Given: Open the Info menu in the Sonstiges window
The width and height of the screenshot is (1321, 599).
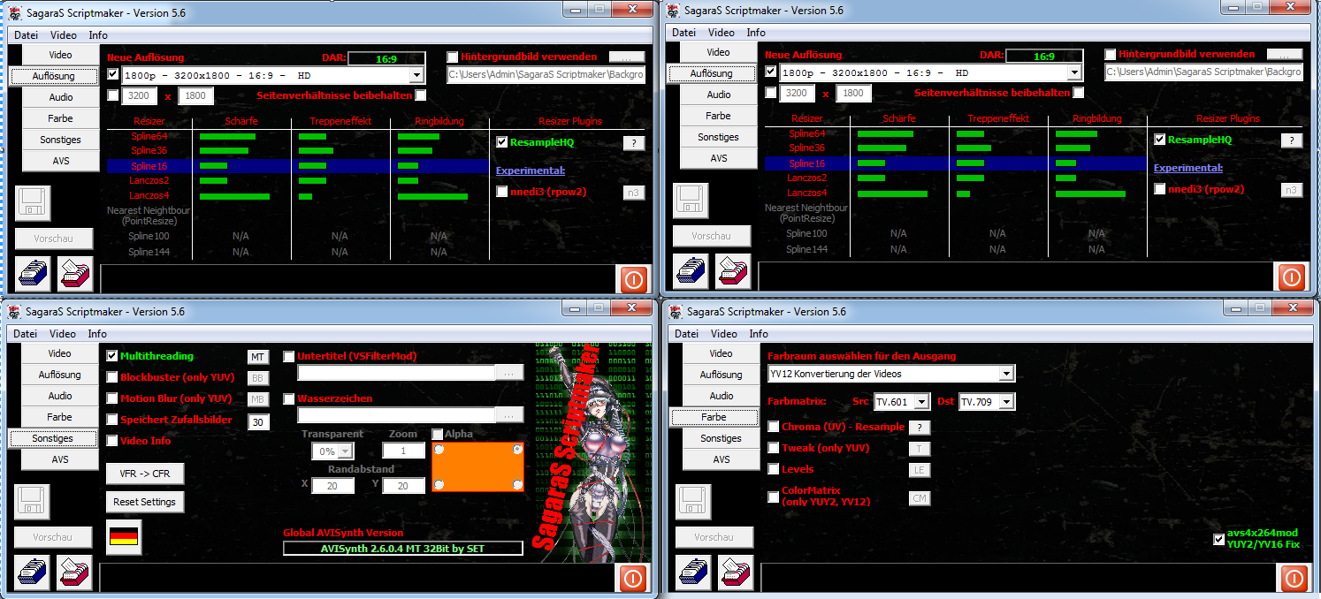Looking at the screenshot, I should click(97, 334).
